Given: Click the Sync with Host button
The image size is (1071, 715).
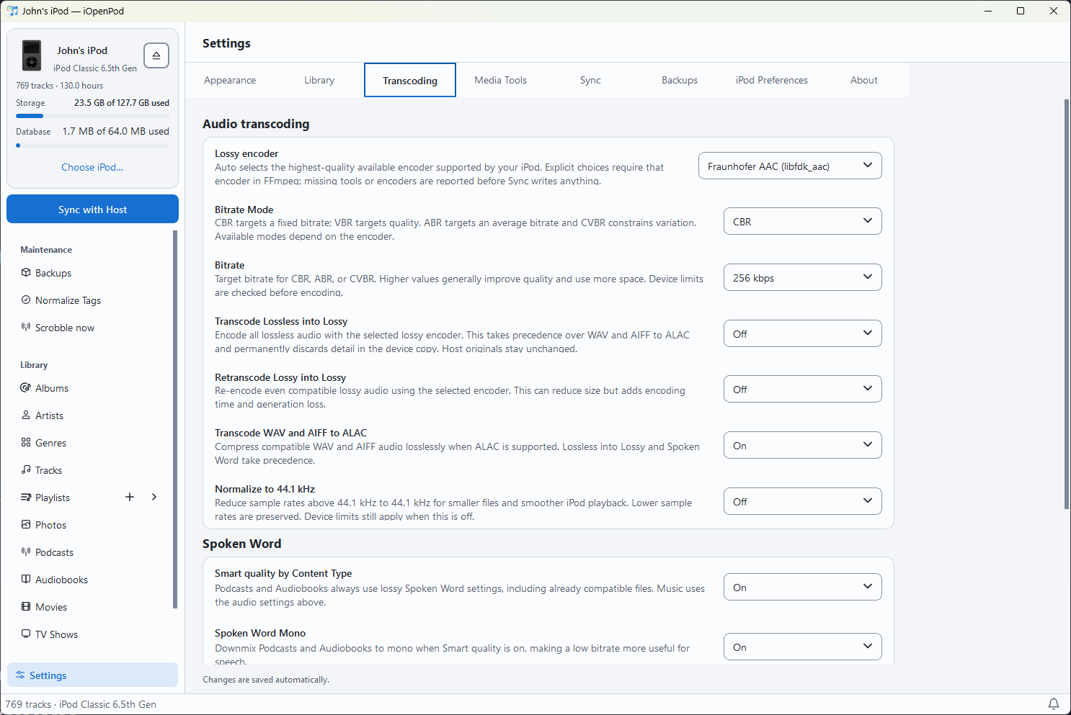Looking at the screenshot, I should coord(92,210).
